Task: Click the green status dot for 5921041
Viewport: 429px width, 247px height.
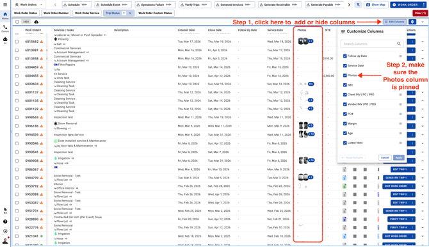Action: (42, 236)
